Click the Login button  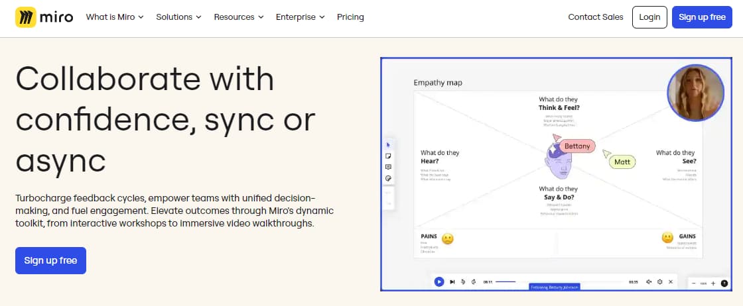point(649,17)
